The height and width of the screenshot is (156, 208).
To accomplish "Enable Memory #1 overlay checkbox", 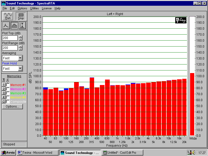I will (8, 85).
